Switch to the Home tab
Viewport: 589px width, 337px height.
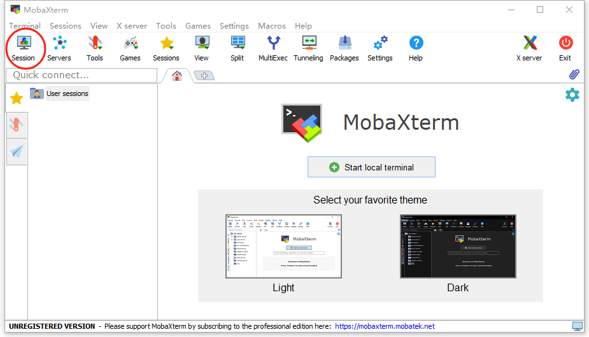(176, 76)
